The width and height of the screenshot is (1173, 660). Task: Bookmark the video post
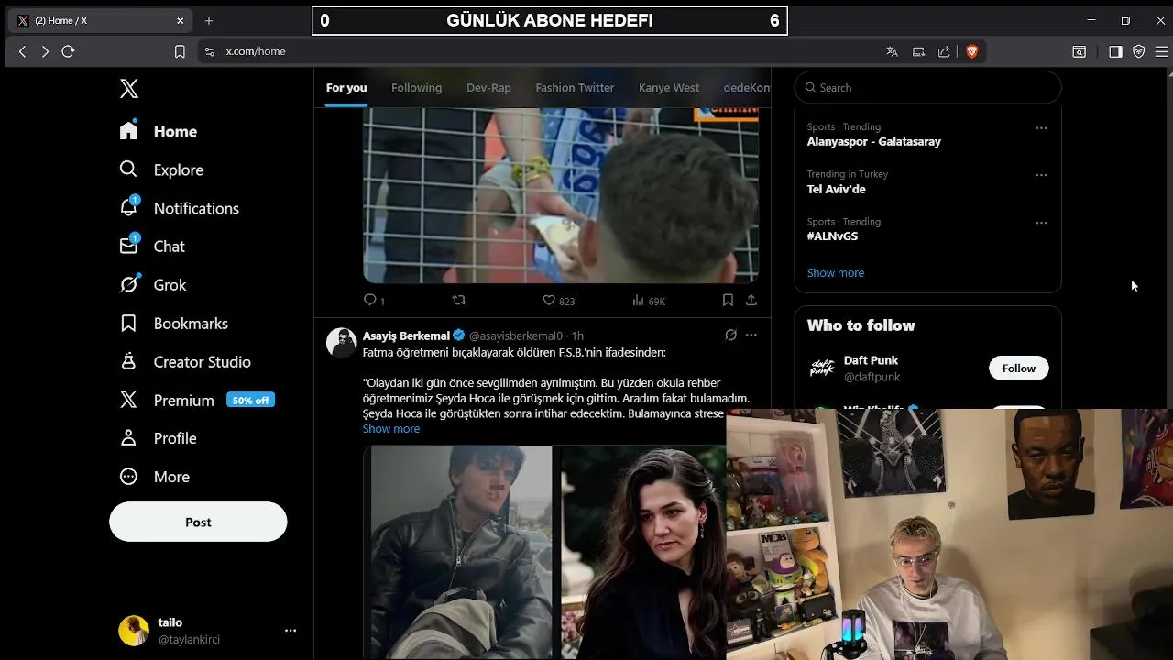point(728,300)
